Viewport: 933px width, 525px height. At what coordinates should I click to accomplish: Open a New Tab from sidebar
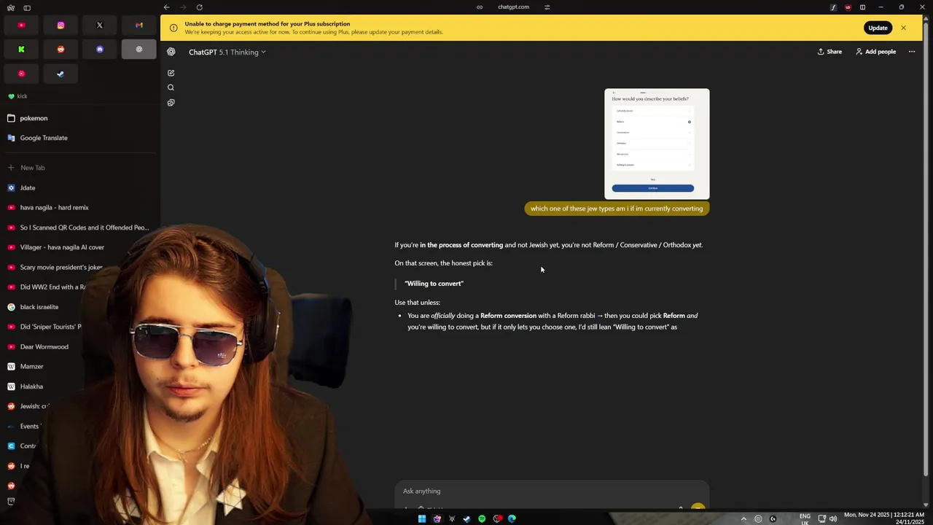click(x=79, y=168)
